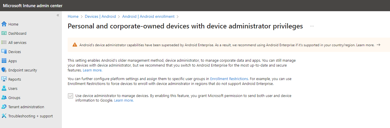Click the Users person icon

[x=4, y=88]
